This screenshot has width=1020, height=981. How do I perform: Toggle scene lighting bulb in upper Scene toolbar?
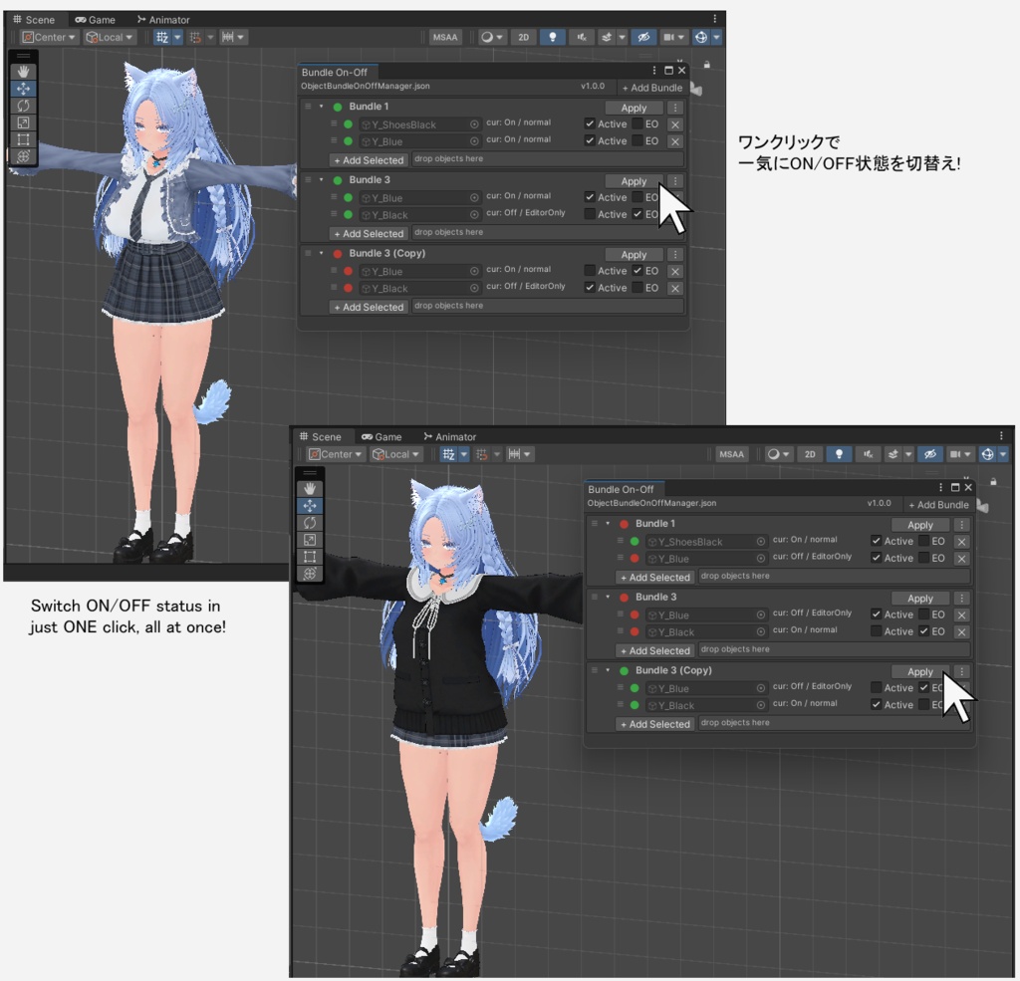click(552, 37)
